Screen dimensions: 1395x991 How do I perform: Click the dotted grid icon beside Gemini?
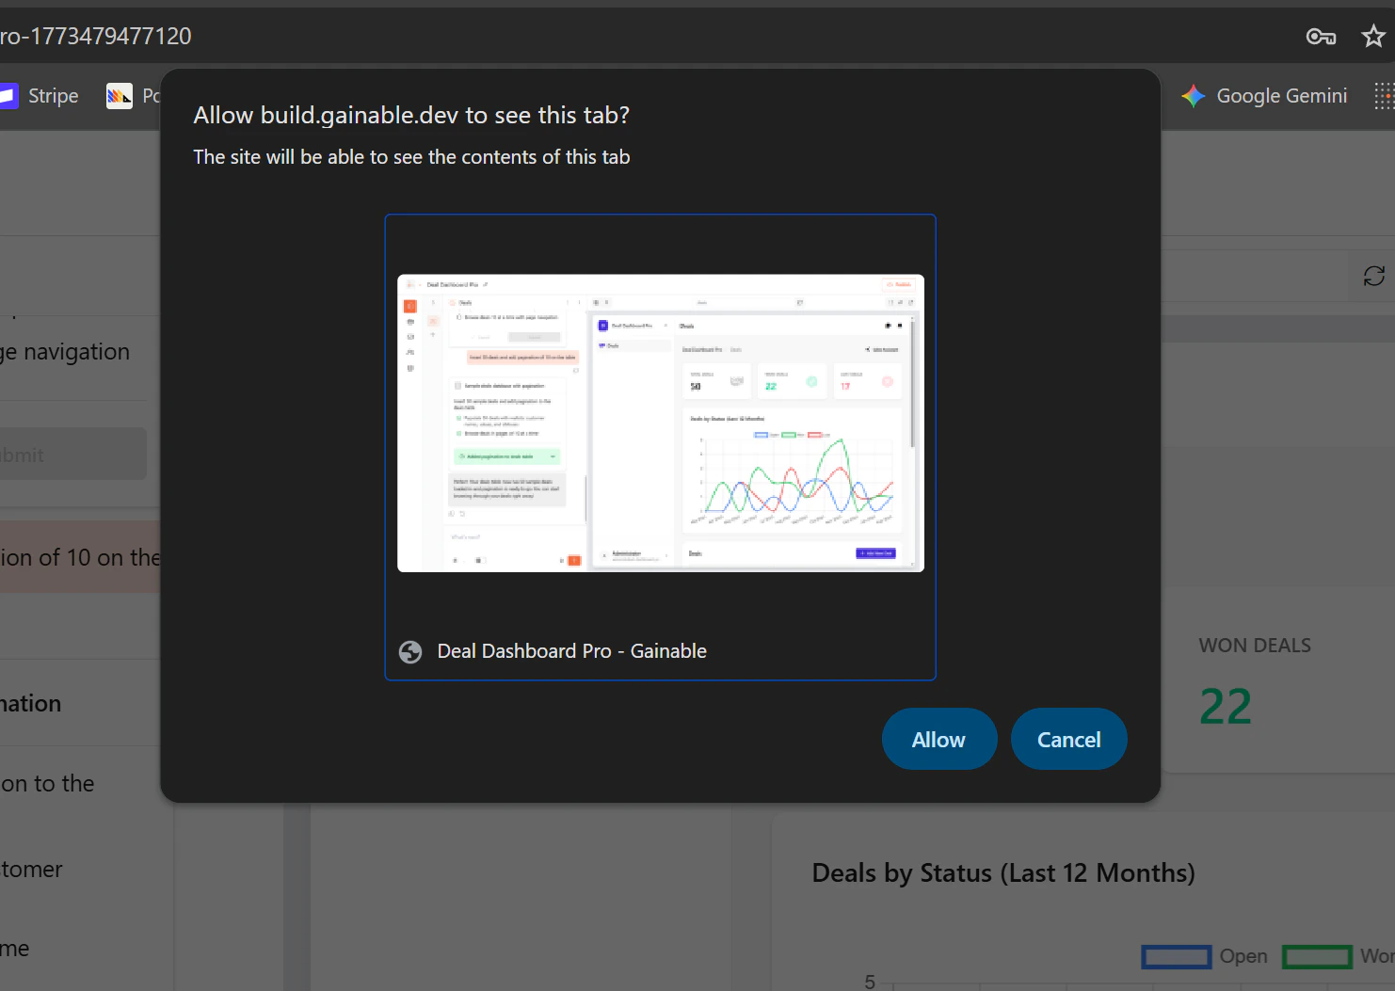[x=1385, y=95]
